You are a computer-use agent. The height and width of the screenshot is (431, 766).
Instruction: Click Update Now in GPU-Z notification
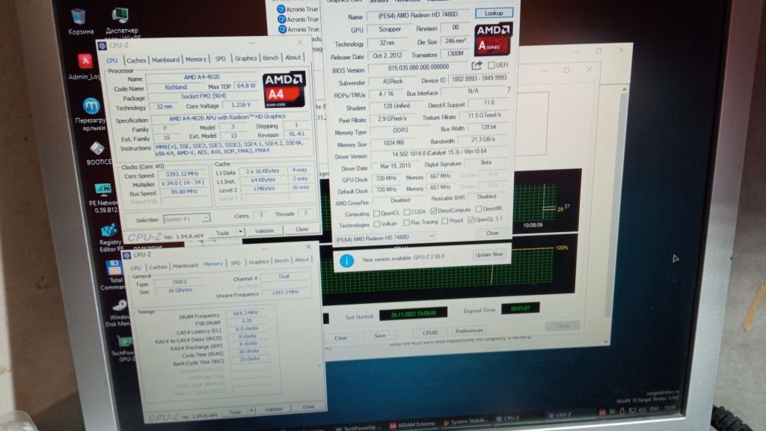pos(488,254)
